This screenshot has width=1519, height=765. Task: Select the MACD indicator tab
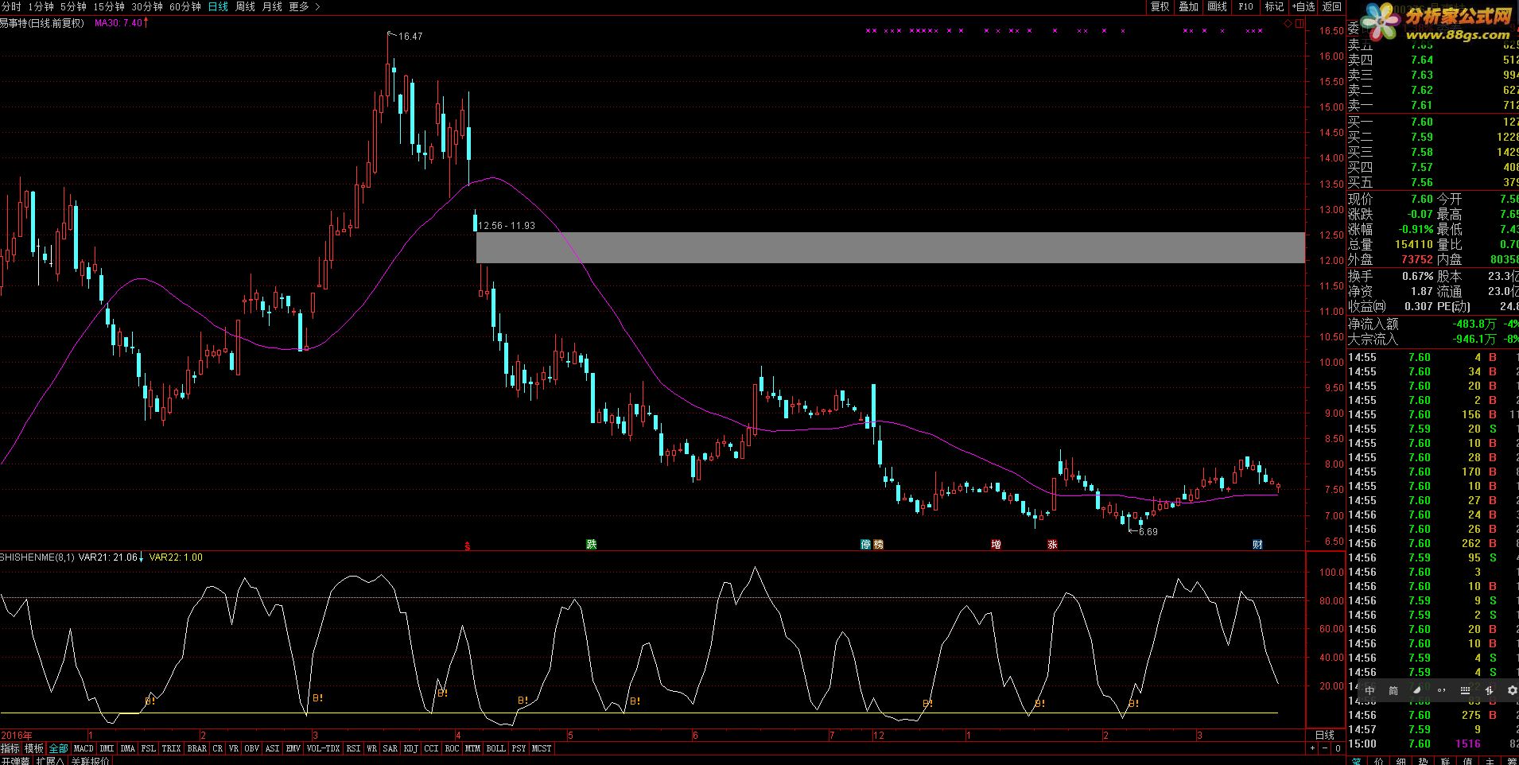pos(84,748)
